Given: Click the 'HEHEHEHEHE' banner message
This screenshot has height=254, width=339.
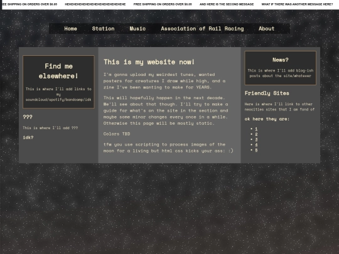Looking at the screenshot, I should pos(95,4).
